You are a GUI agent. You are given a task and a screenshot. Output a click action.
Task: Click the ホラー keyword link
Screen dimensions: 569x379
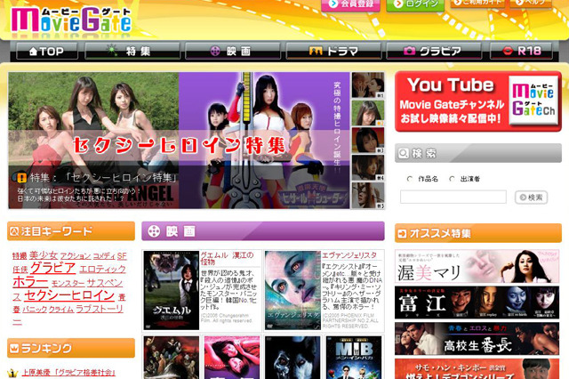pos(29,282)
